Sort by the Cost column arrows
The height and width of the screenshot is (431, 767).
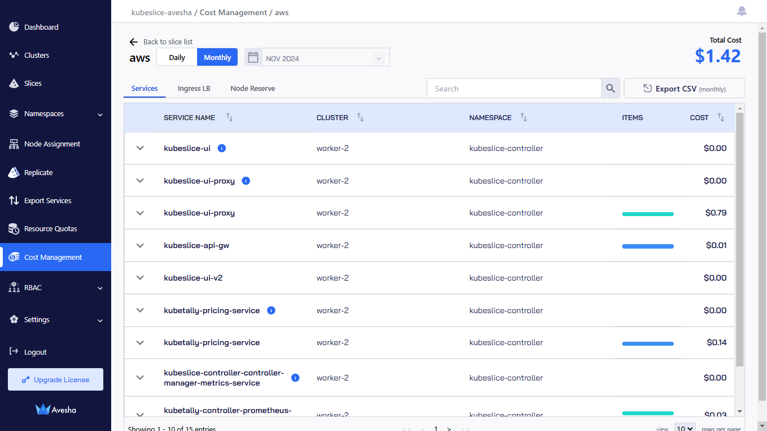tap(721, 117)
